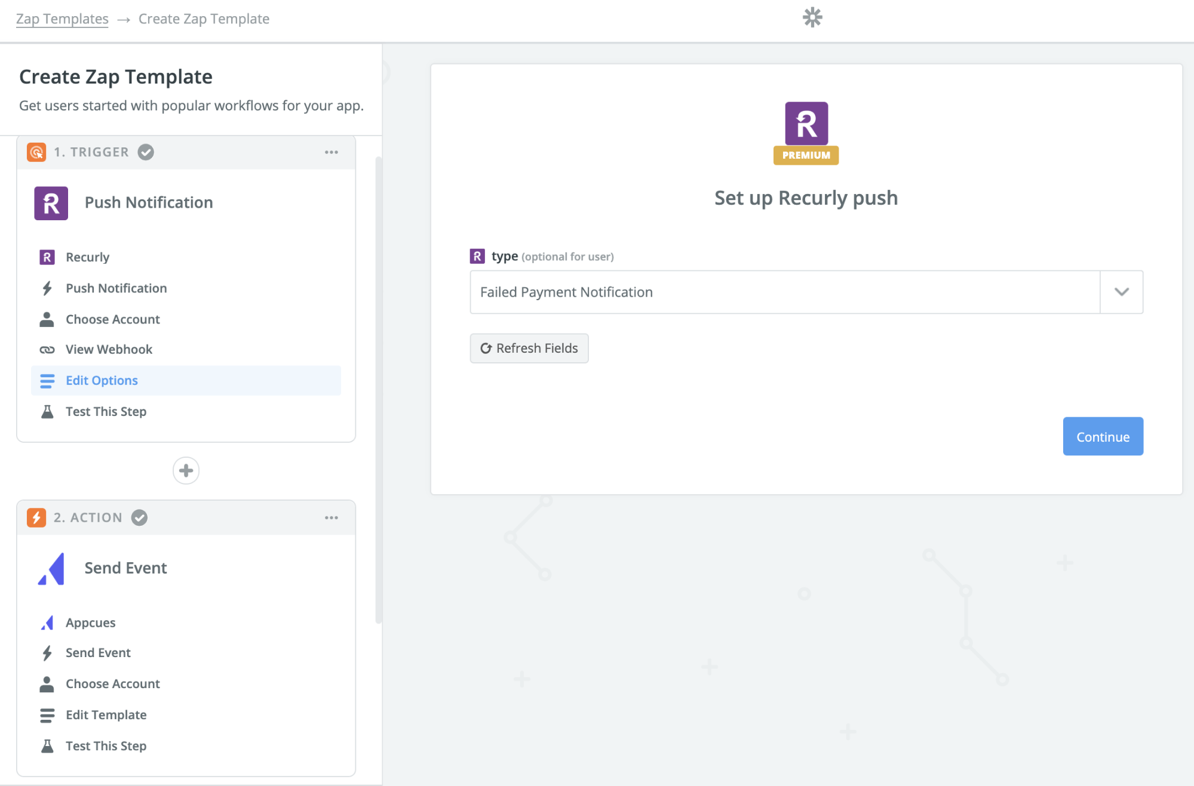Click the lightning icon beside Push Notification
The height and width of the screenshot is (786, 1194).
pos(47,288)
